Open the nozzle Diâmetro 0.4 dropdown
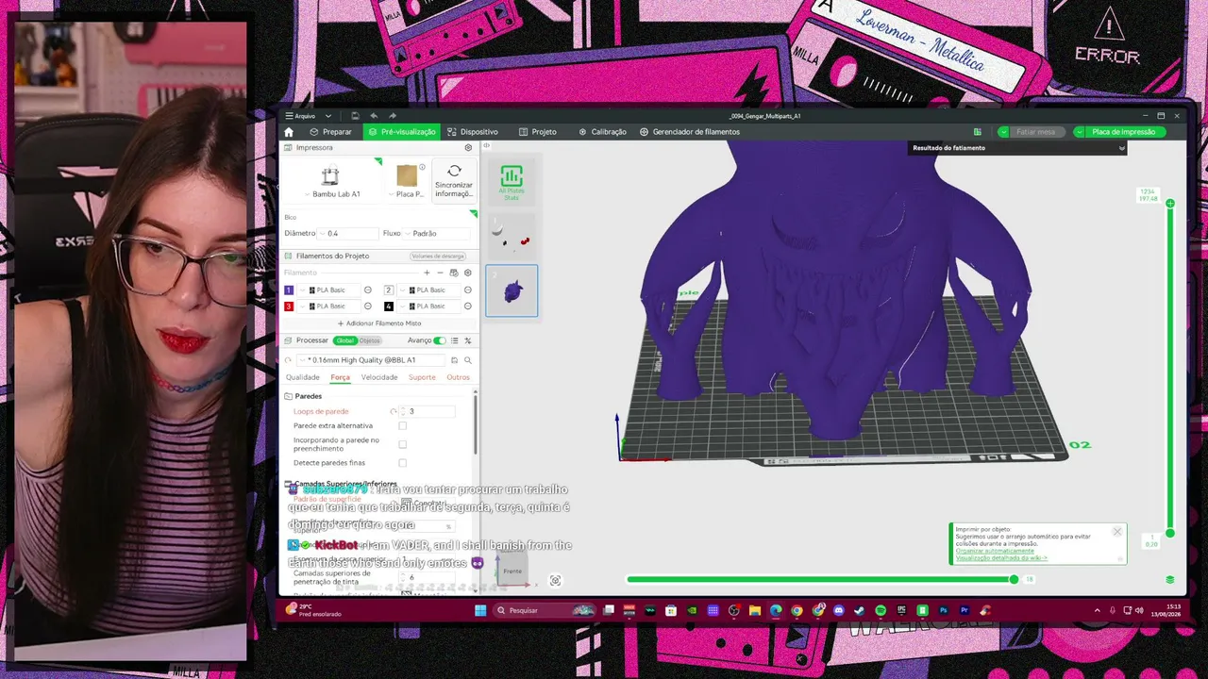The width and height of the screenshot is (1208, 679). 346,233
